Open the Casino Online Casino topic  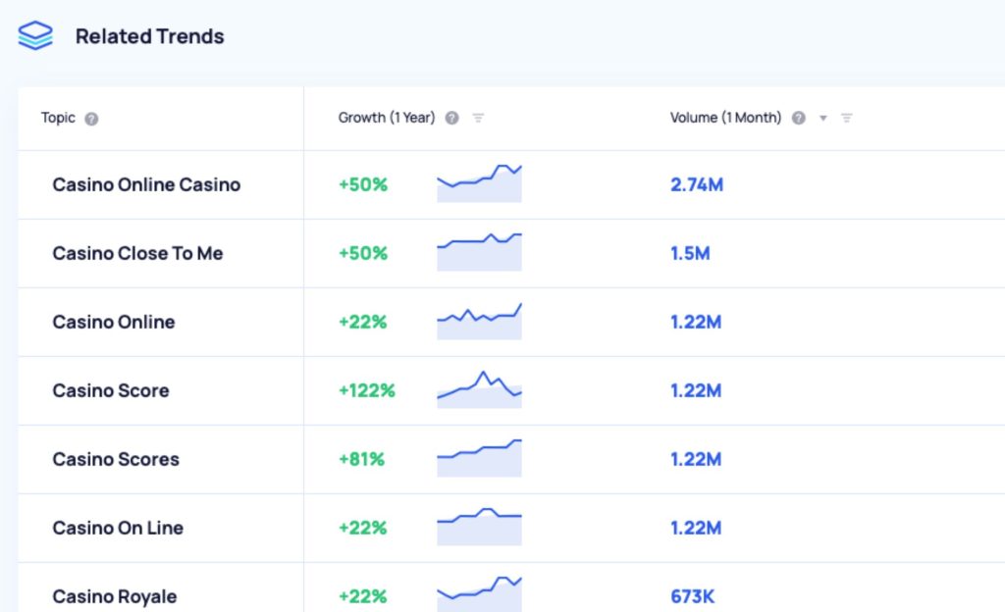point(146,184)
